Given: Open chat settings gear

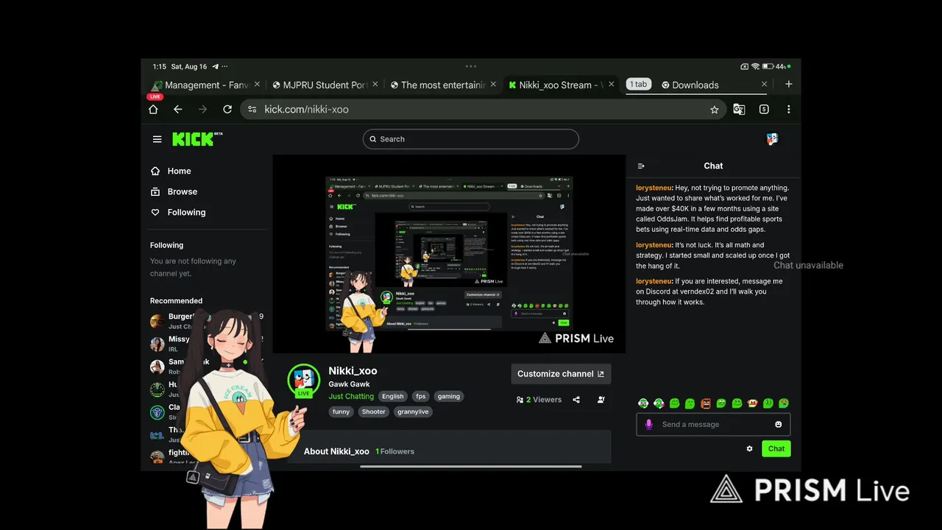Looking at the screenshot, I should point(749,448).
